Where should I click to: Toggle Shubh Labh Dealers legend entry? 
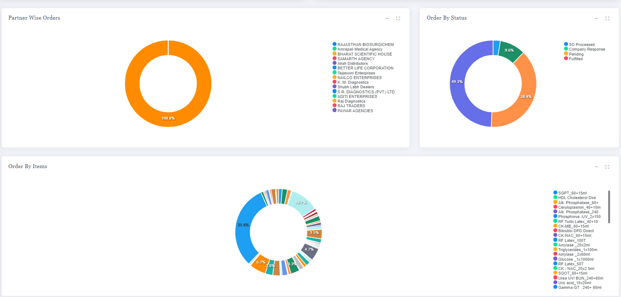click(353, 87)
